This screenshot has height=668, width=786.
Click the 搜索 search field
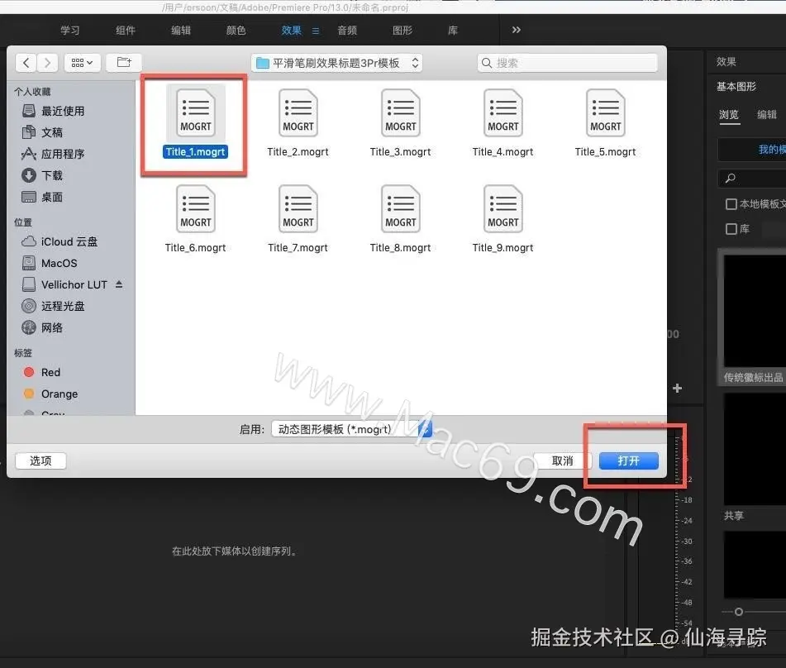[568, 63]
